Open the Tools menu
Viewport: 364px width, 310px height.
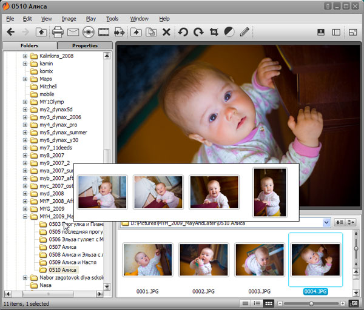[112, 19]
